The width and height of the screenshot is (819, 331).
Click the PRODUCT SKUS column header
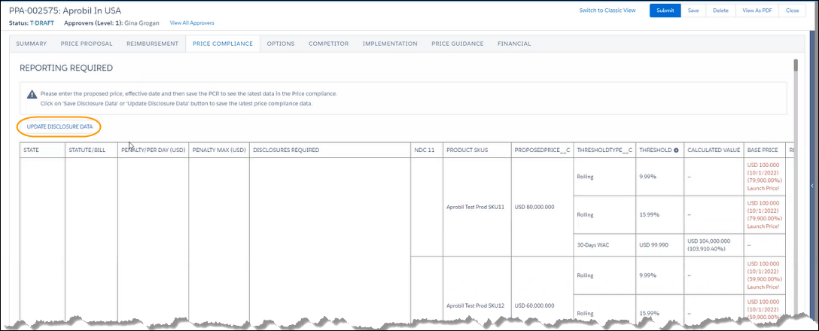pyautogui.click(x=477, y=150)
